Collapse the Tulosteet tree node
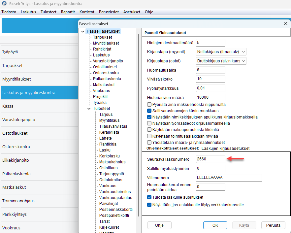 89,109
